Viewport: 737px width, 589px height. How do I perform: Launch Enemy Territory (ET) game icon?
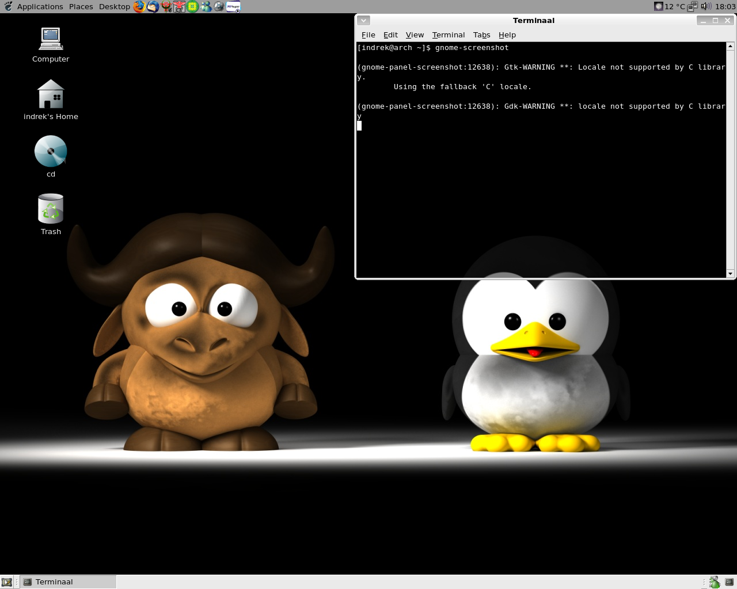click(x=179, y=6)
